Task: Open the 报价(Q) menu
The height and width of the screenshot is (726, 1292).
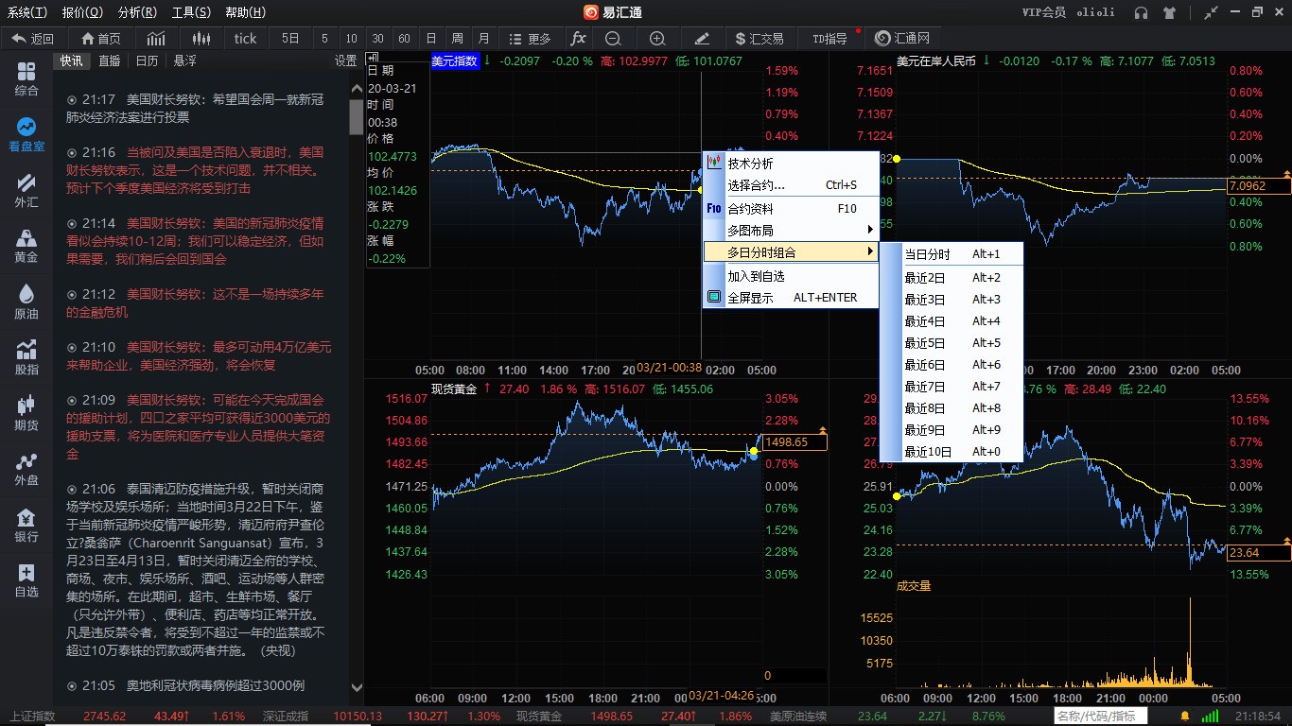Action: click(x=82, y=12)
